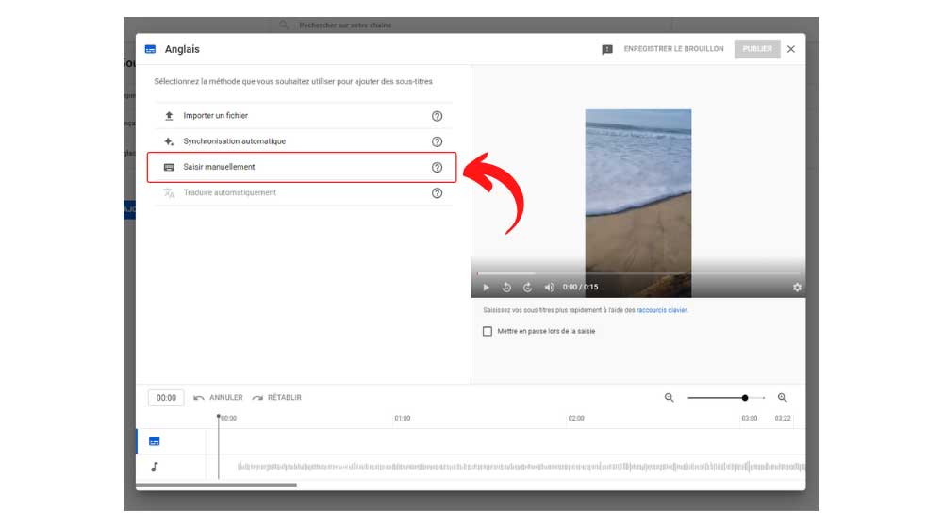Click the 03:00 timeline mark
943x528 pixels.
750,418
